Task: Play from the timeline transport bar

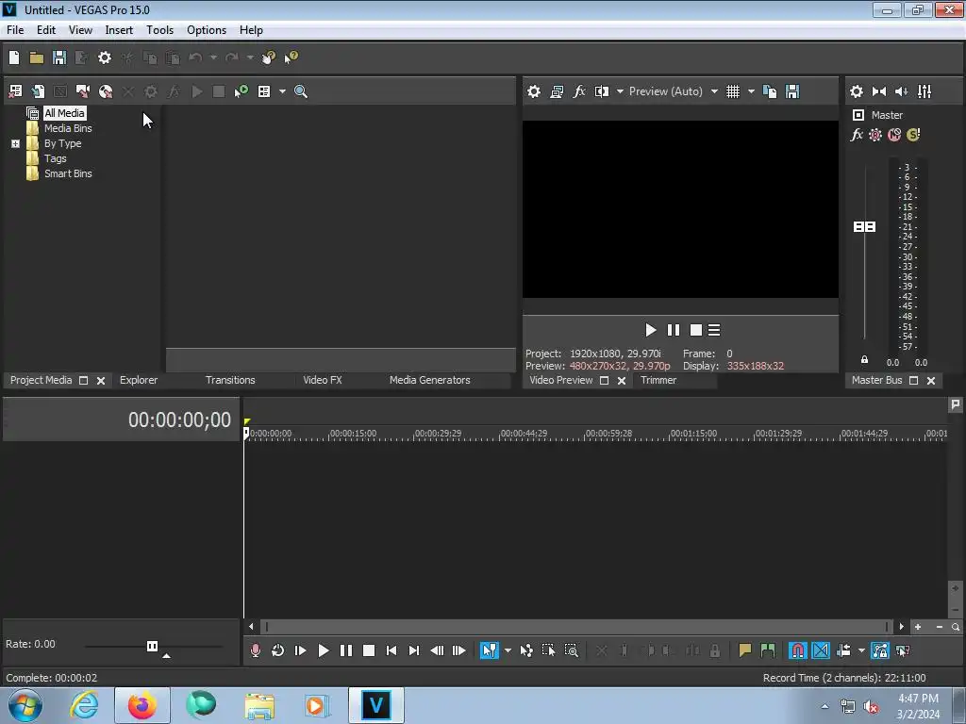Action: pos(323,650)
